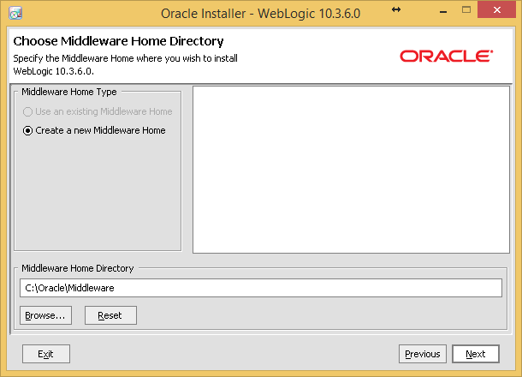Screen dimensions: 522x377
Task: Click the Middleware Home Directory path field
Action: [261, 288]
